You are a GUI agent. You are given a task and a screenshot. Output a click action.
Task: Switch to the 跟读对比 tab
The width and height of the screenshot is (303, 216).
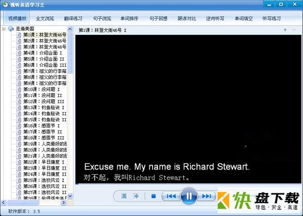click(187, 19)
